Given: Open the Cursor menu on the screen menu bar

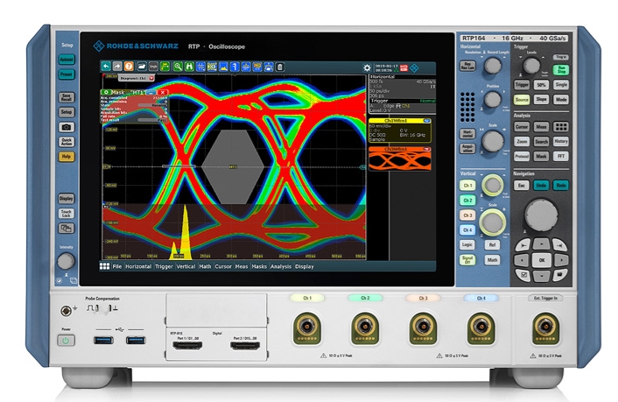Looking at the screenshot, I should [x=223, y=265].
